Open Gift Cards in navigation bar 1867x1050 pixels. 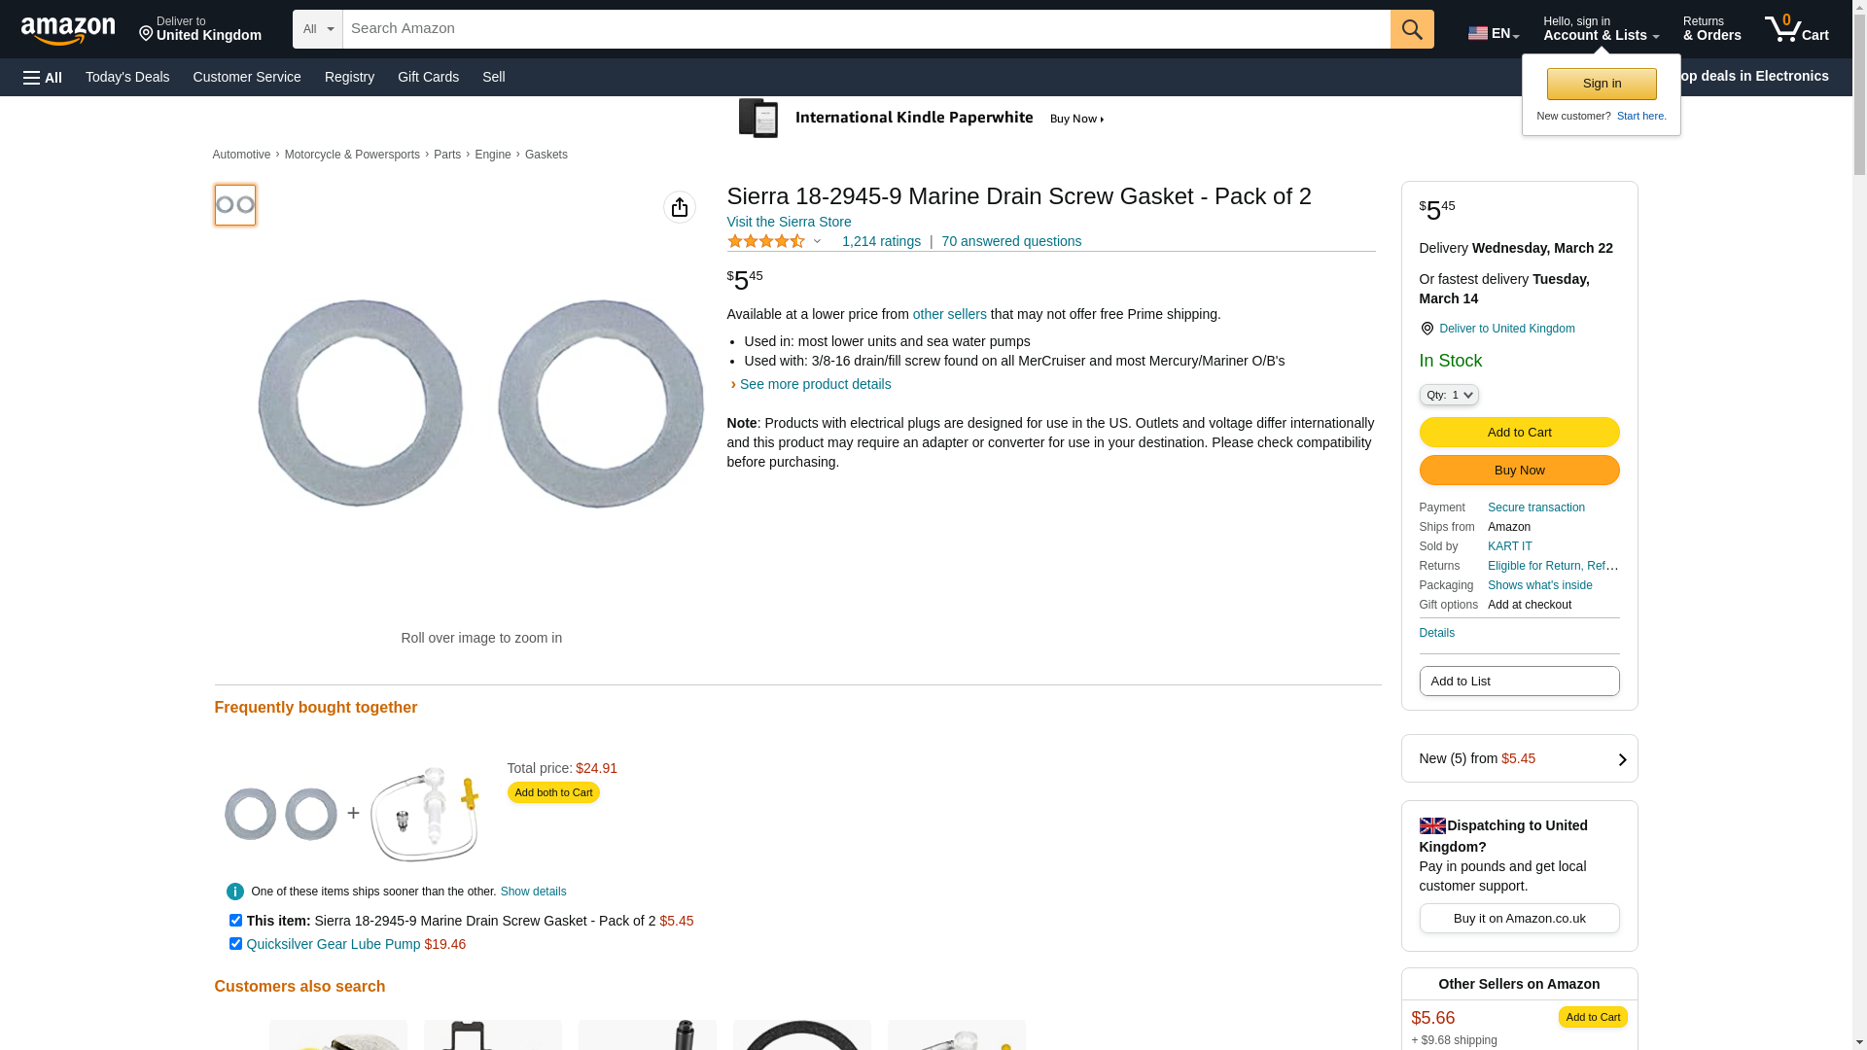pyautogui.click(x=428, y=77)
